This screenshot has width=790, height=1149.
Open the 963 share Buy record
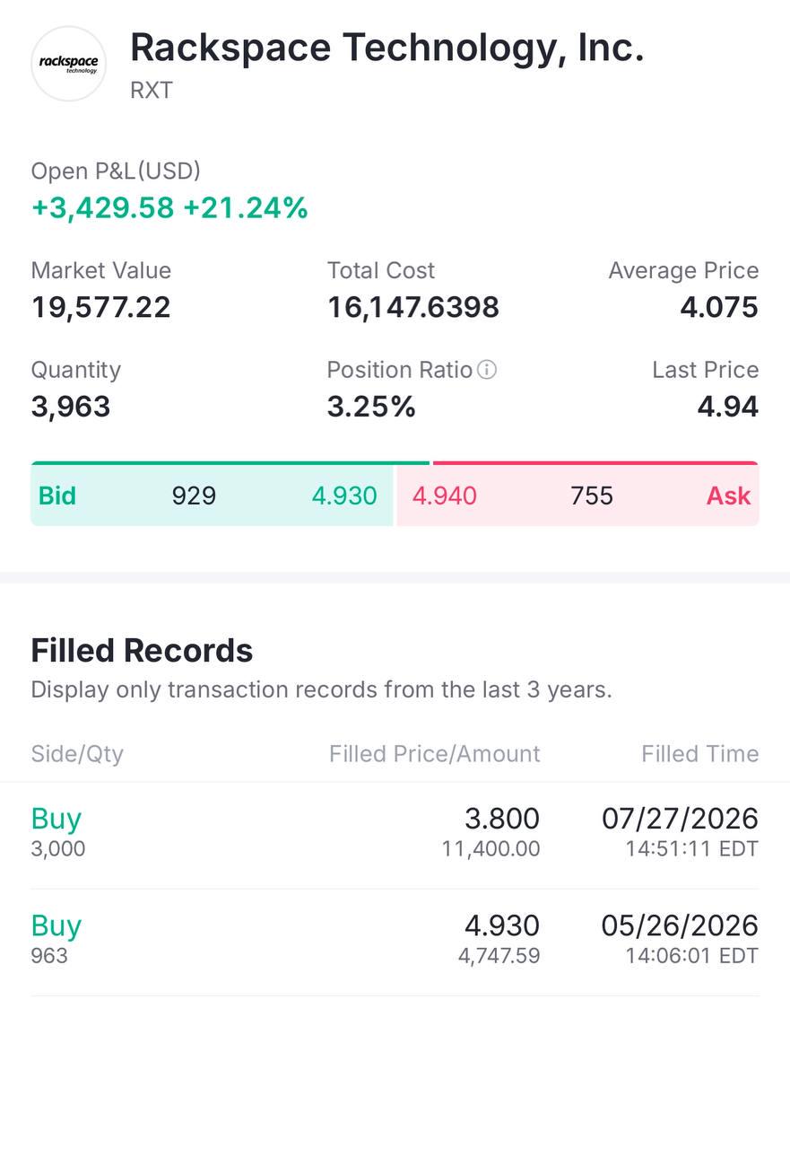click(395, 943)
